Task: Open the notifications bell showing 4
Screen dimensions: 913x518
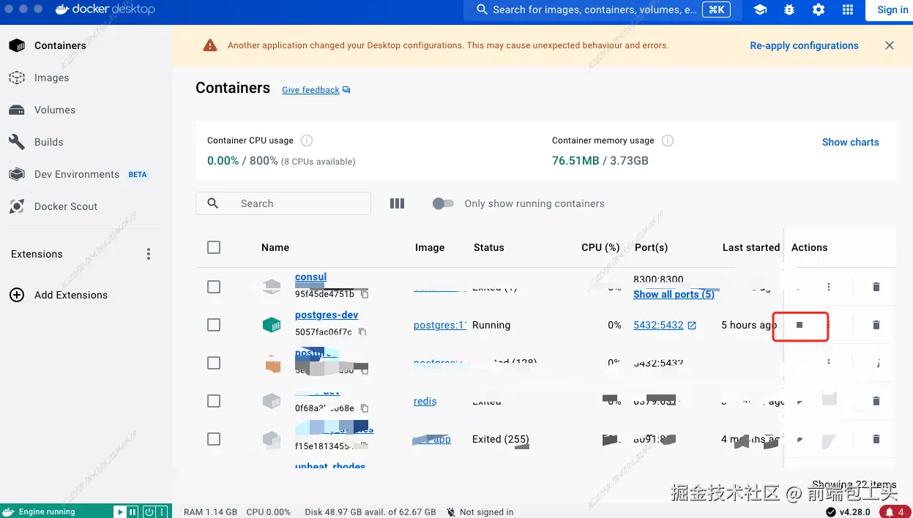Action: (x=895, y=511)
